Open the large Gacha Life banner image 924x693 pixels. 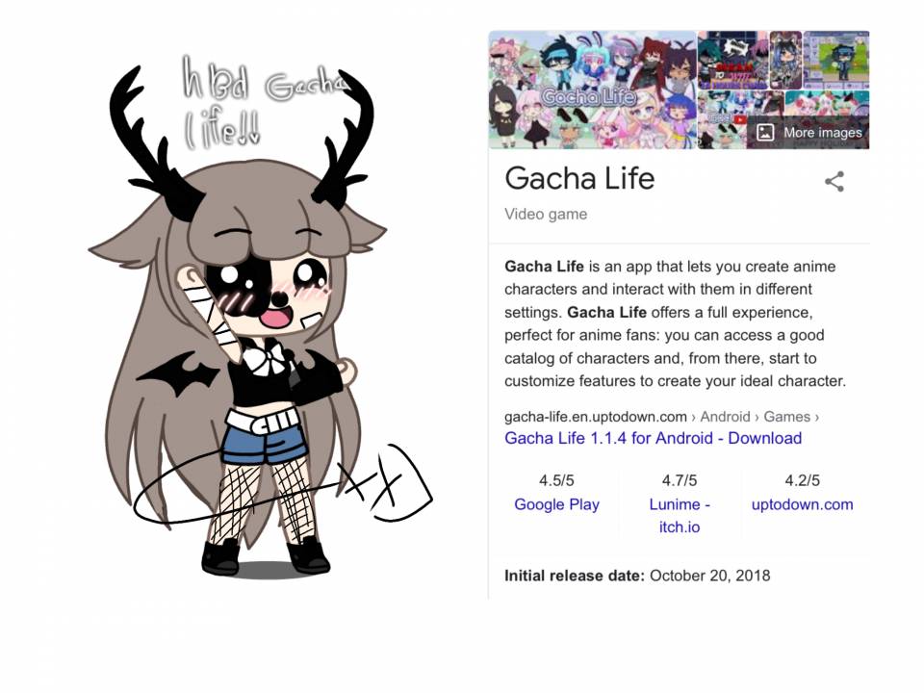pyautogui.click(x=592, y=90)
